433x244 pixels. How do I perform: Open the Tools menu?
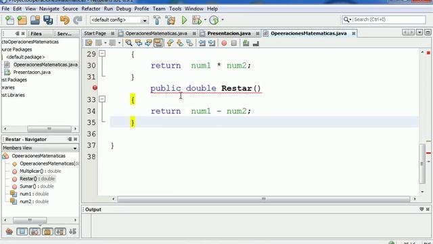175,9
